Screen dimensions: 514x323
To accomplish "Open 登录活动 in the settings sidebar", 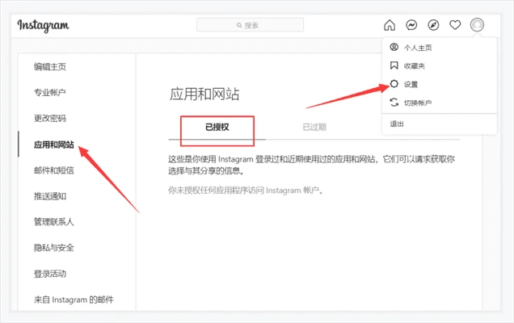I will [x=50, y=274].
